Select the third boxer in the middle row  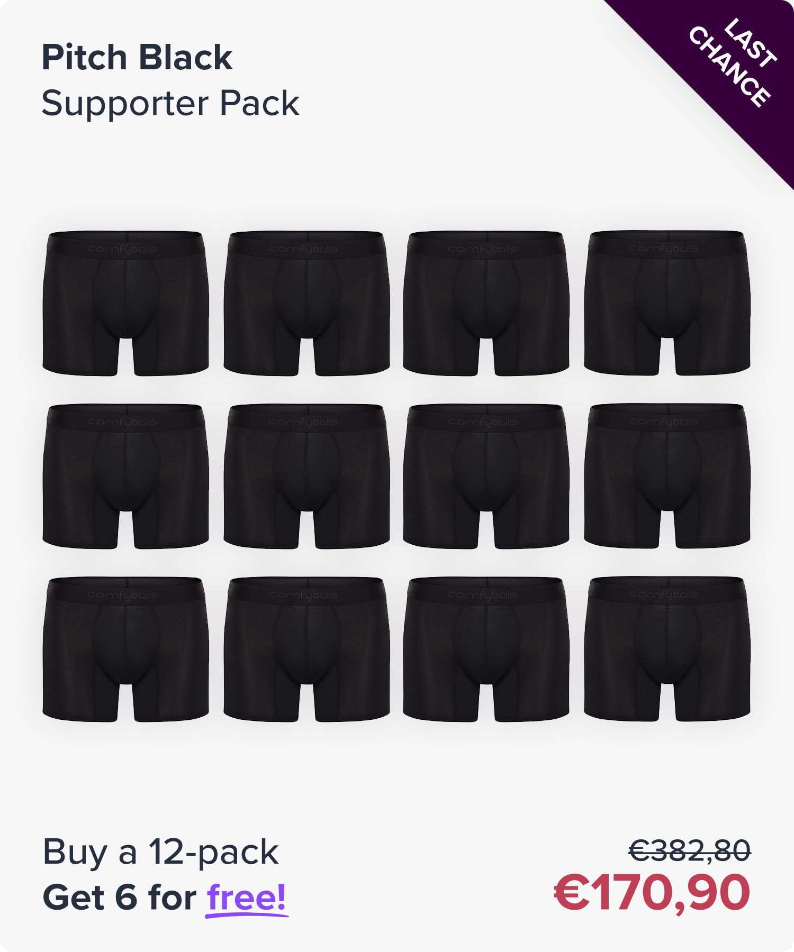pos(486,477)
